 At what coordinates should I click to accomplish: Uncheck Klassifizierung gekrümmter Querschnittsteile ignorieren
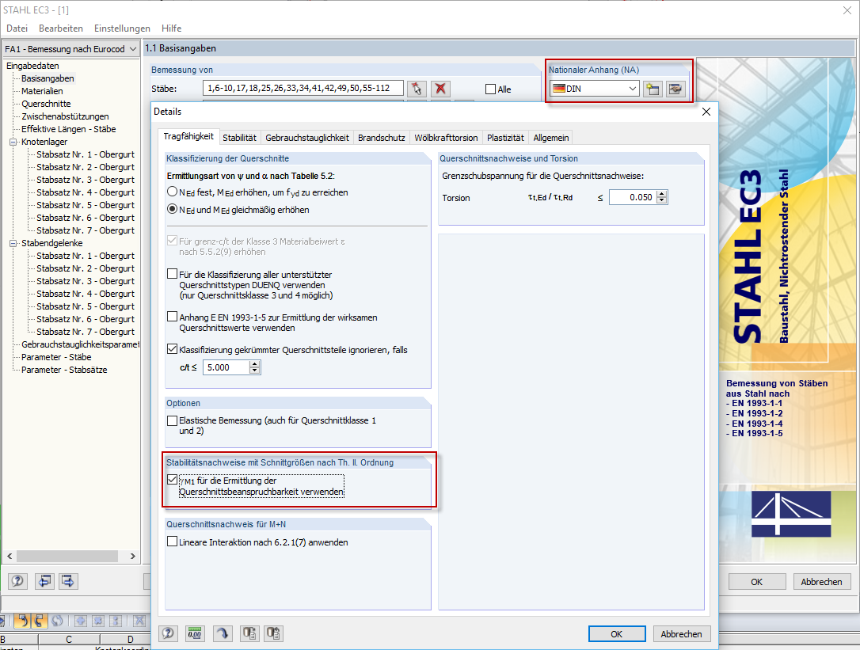172,349
